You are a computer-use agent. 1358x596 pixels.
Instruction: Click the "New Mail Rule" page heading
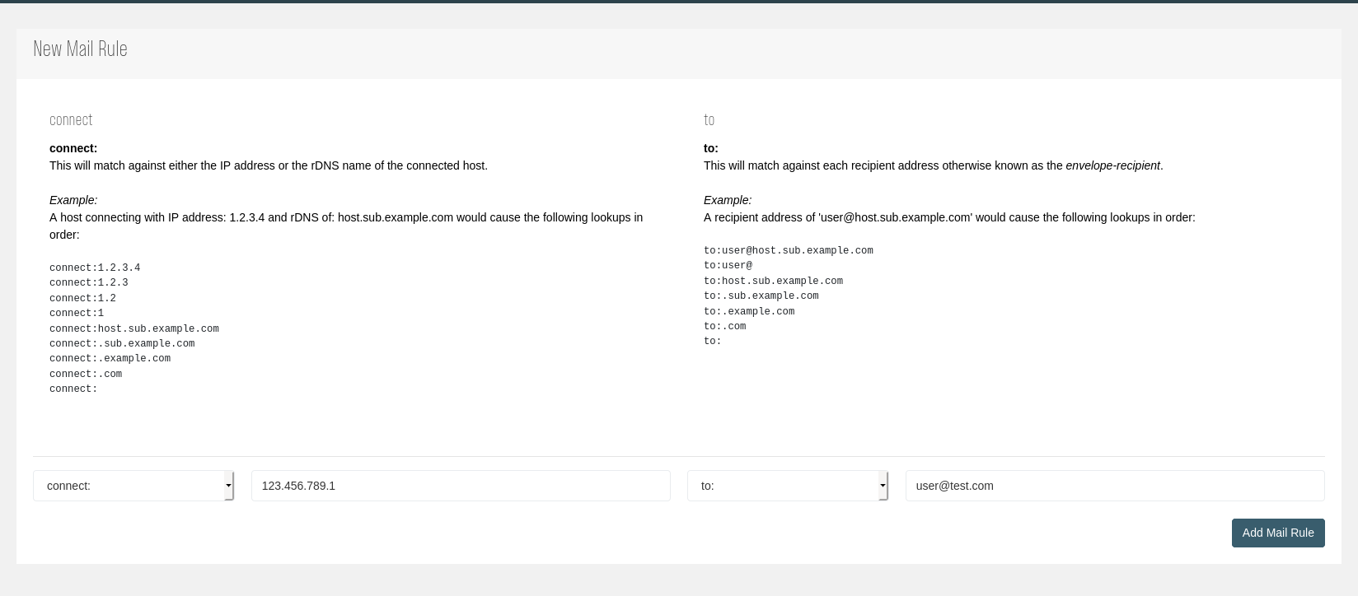[x=80, y=49]
